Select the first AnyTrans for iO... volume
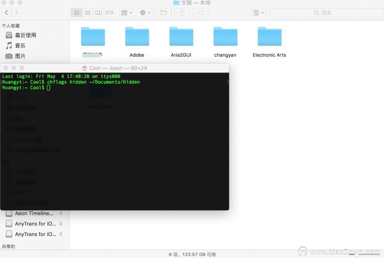This screenshot has height=258, width=384. (35, 224)
